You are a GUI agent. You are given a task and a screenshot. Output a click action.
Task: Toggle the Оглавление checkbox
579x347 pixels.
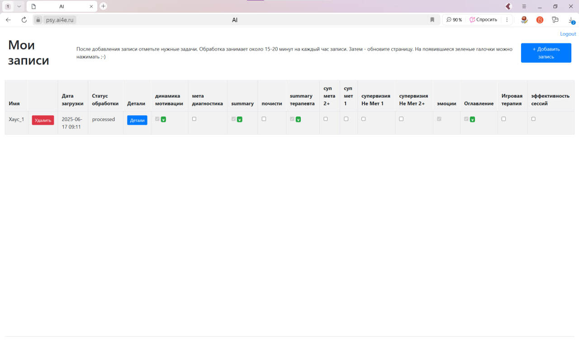(x=466, y=119)
